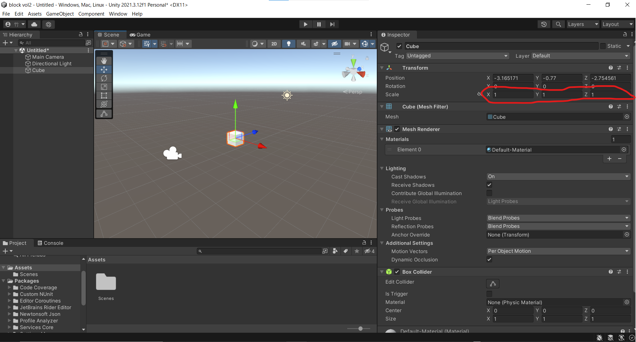636x342 pixels.
Task: Click the Position X input field
Action: 513,78
